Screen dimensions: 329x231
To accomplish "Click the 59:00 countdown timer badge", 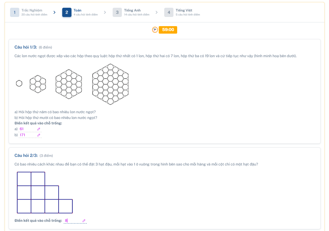I will 168,30.
